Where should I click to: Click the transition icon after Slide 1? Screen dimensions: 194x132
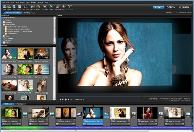(x=25, y=114)
